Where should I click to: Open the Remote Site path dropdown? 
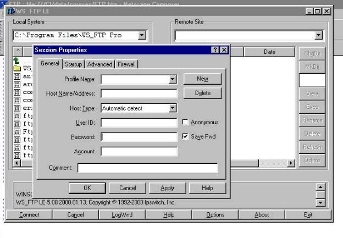[318, 35]
